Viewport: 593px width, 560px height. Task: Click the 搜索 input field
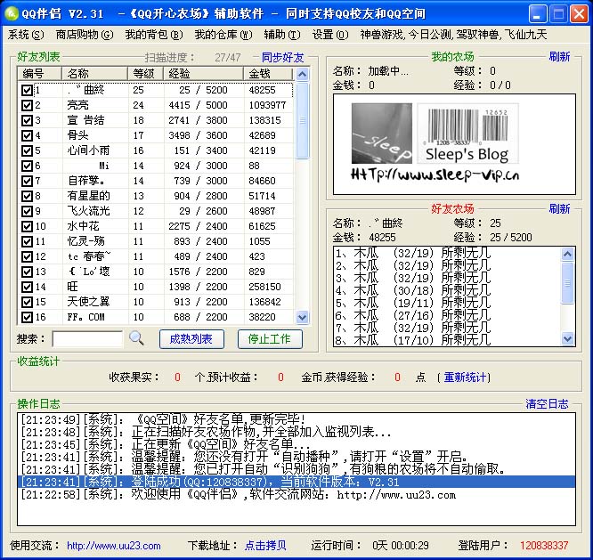click(87, 339)
